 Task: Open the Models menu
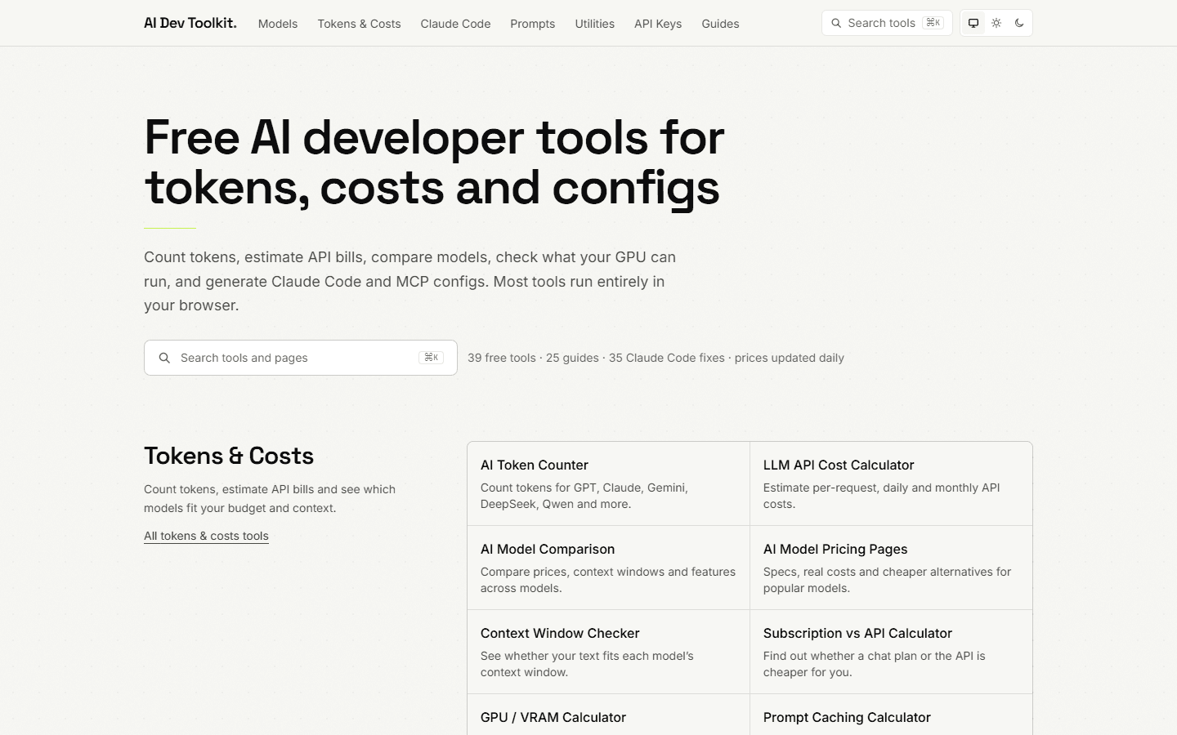click(x=278, y=24)
